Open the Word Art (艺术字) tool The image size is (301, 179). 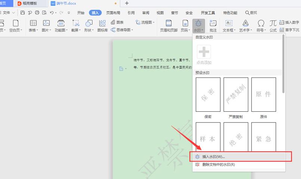[x=246, y=26]
